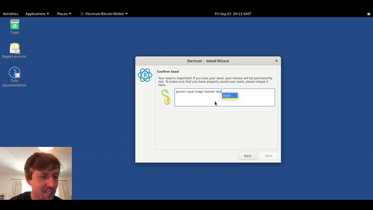Click the Confirm Seed heading
The height and width of the screenshot is (210, 373).
pyautogui.click(x=168, y=71)
